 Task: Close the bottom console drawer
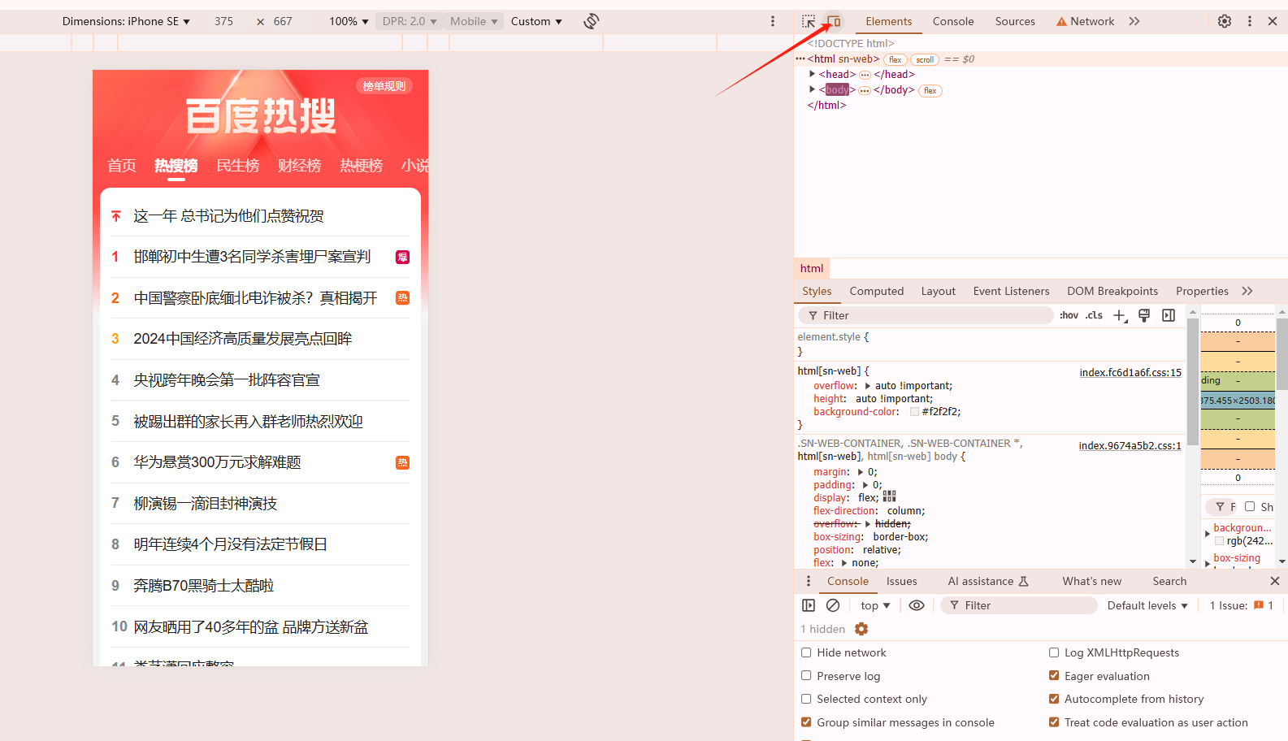(1274, 581)
